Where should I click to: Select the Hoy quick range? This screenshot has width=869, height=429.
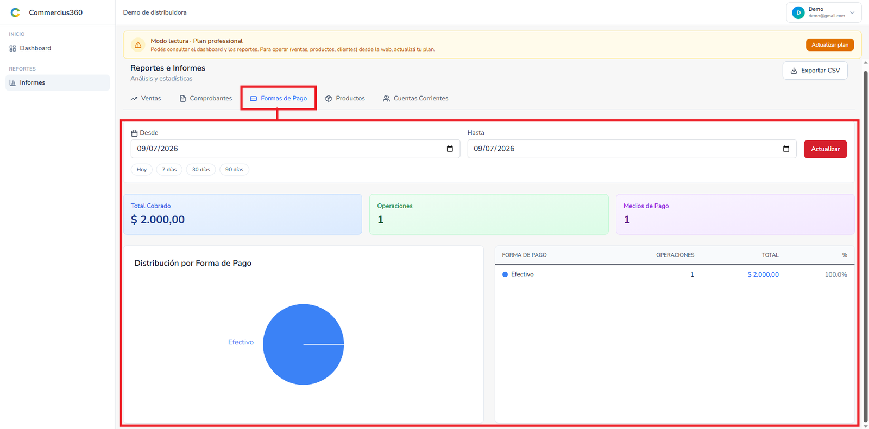click(142, 169)
